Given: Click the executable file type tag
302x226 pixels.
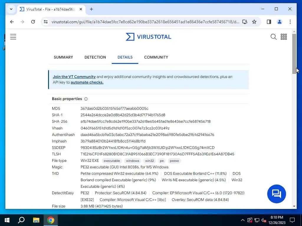Looking at the screenshot, I should coord(112,161).
